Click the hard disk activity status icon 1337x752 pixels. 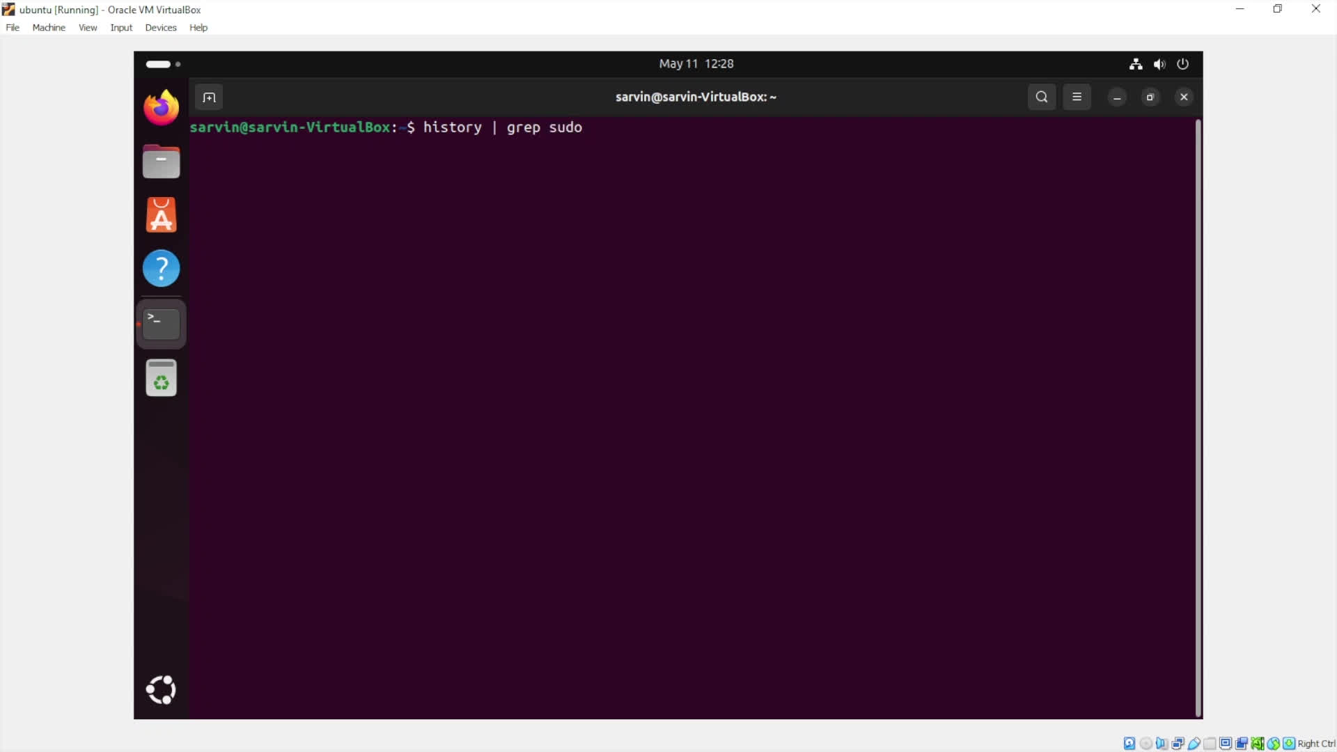1129,744
